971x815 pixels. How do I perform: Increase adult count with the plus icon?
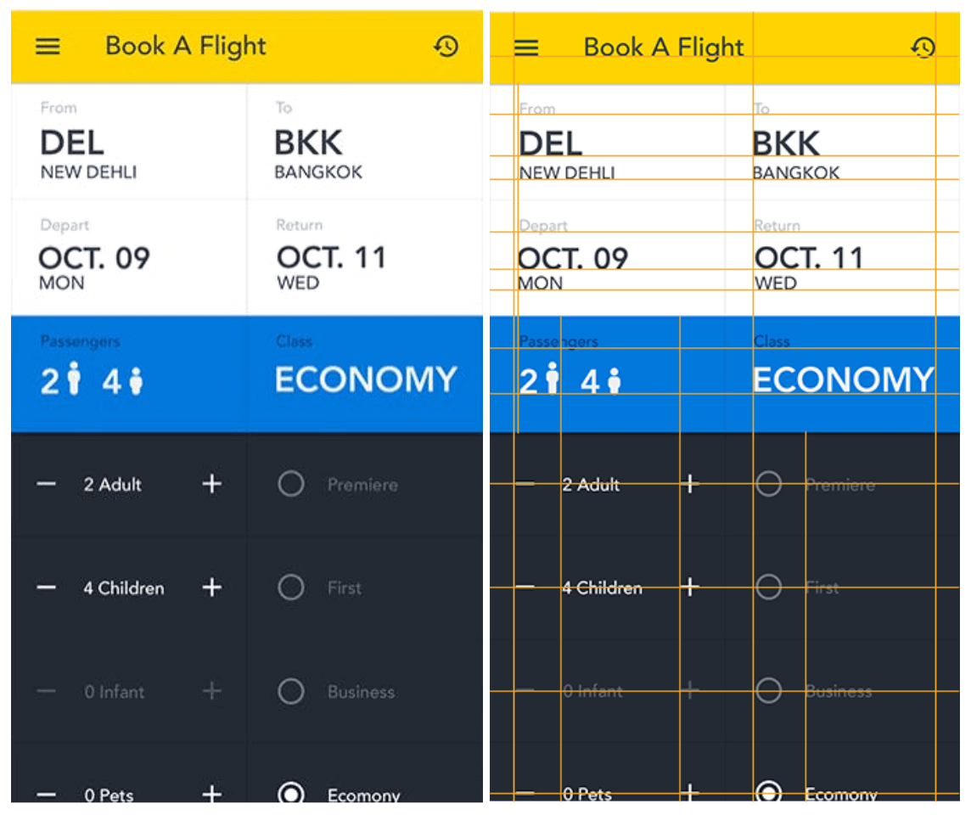[x=211, y=484]
